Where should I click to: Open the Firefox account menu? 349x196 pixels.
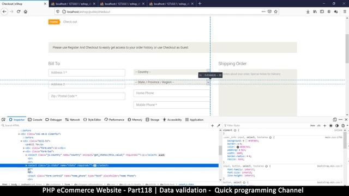point(329,11)
